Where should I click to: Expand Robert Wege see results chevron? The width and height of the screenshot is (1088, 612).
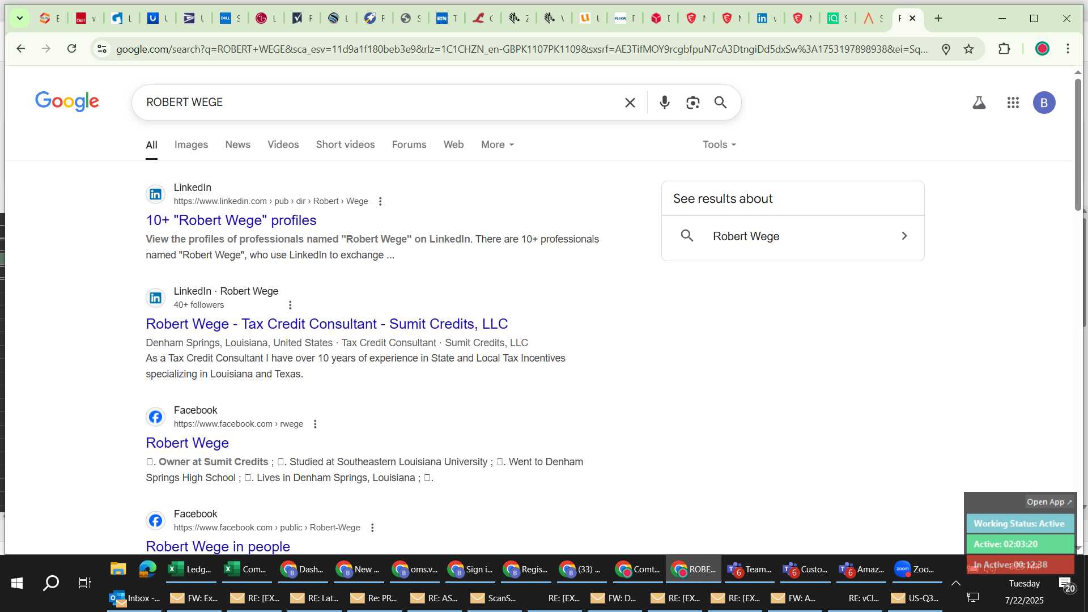click(904, 236)
